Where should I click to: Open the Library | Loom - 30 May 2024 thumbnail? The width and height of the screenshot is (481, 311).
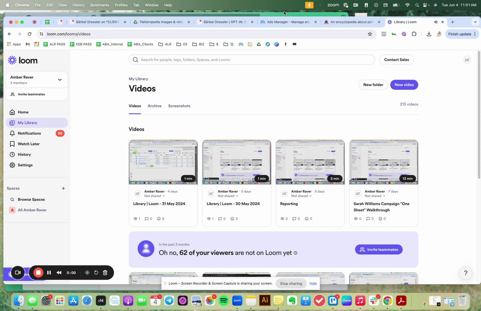237,162
